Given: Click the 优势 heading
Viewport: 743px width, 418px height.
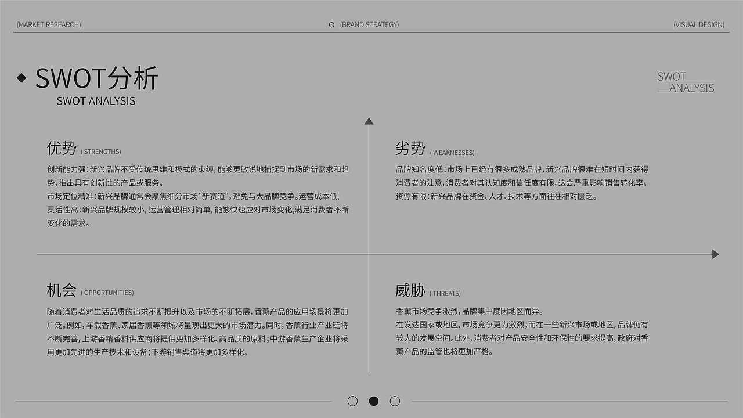Looking at the screenshot, I should click(62, 149).
